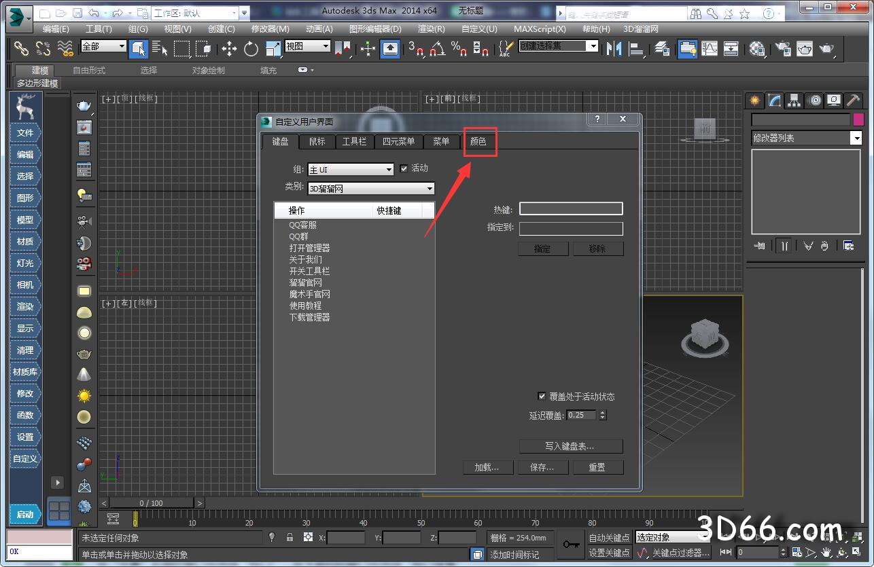Open the 视图 reference coordinate dropdown
The width and height of the screenshot is (874, 567).
pos(307,46)
